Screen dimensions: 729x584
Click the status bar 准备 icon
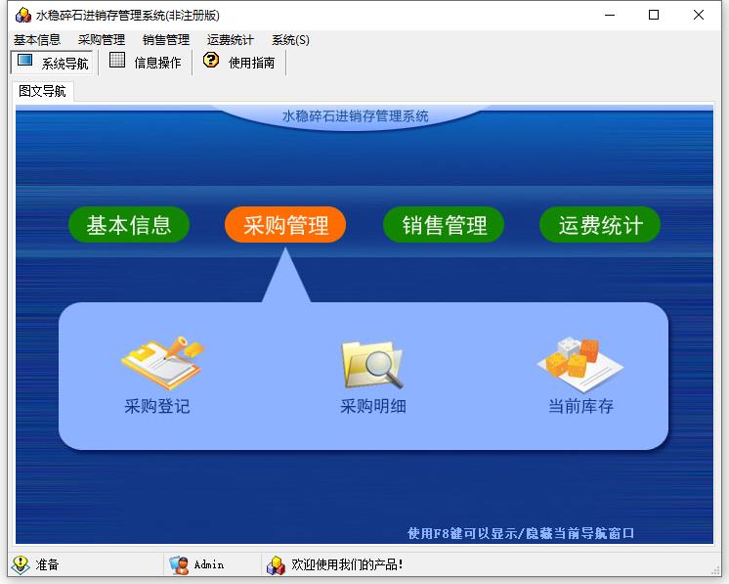coord(21,564)
